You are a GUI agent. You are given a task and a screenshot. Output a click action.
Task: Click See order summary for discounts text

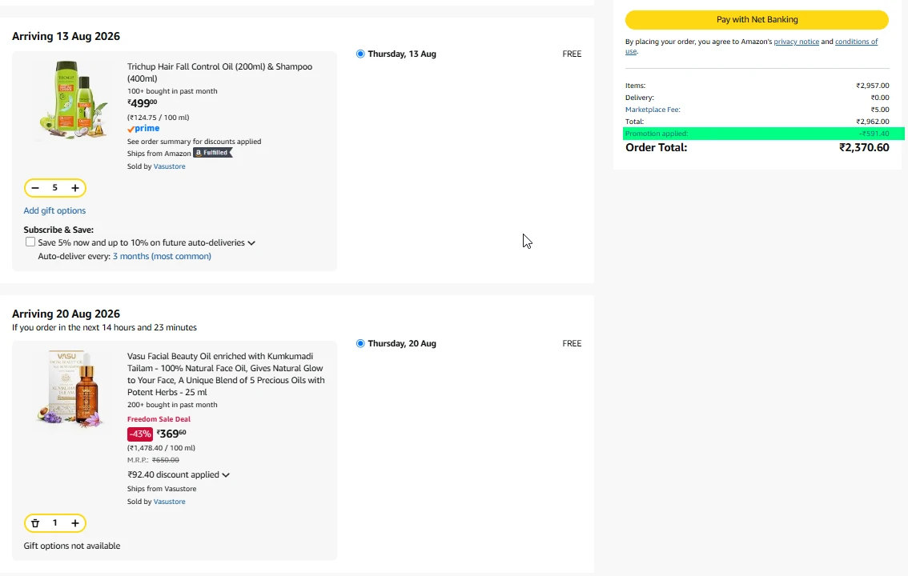point(194,142)
